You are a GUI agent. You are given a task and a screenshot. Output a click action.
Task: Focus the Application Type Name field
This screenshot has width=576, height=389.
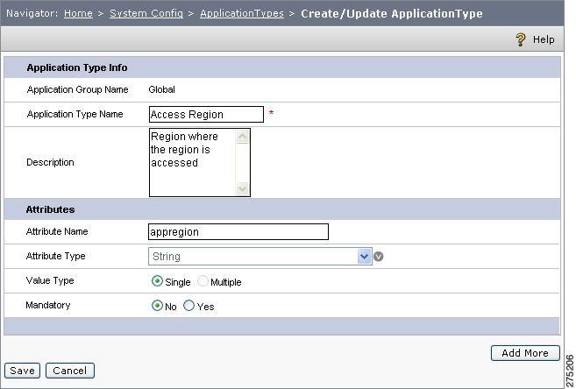coord(206,115)
